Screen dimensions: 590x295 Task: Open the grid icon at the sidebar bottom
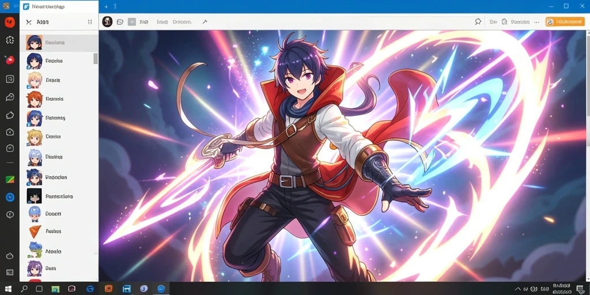coord(10,273)
